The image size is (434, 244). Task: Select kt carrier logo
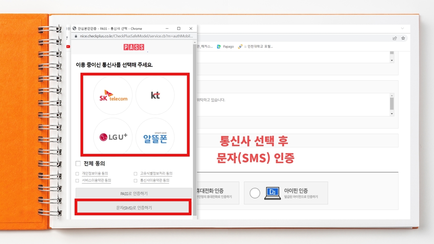pos(155,95)
